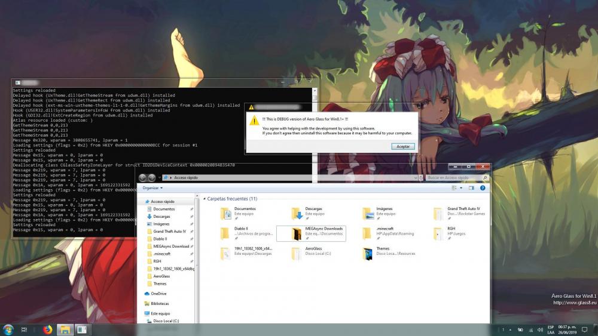The image size is (598, 336).
Task: Toggle the preview pane button
Action: coord(471,188)
